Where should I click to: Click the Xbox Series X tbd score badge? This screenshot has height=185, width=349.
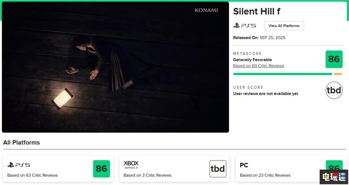[218, 169]
